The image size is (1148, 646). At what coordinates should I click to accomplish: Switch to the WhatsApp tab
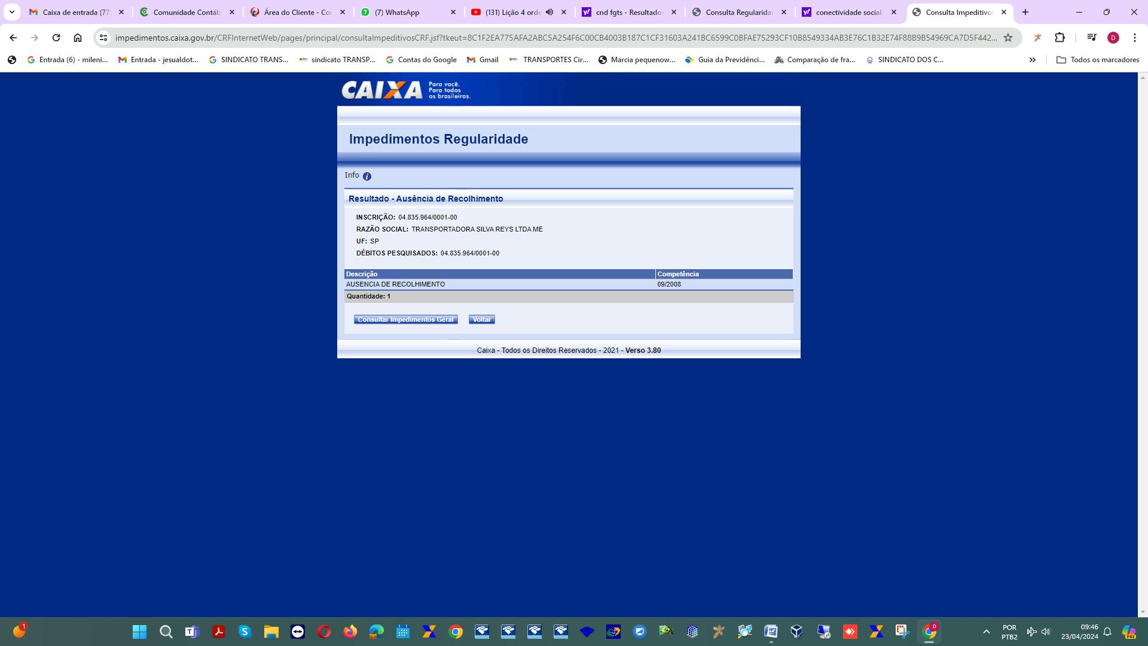tap(396, 12)
